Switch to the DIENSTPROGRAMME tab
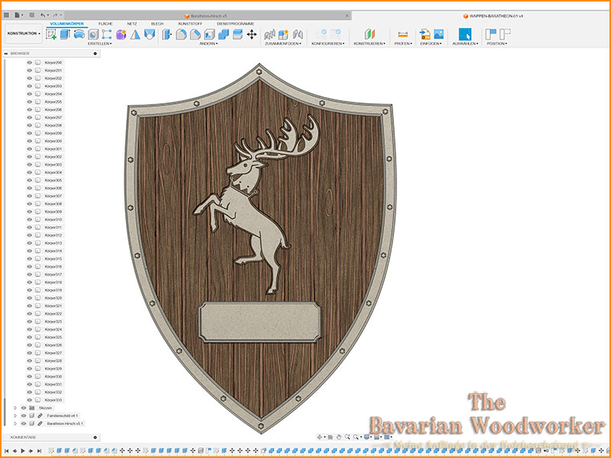Viewport: 611px width, 458px height. [x=235, y=24]
